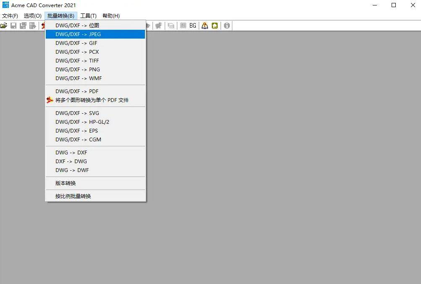
Task: Select DWG/DXF -> SVG entry
Action: tap(77, 113)
